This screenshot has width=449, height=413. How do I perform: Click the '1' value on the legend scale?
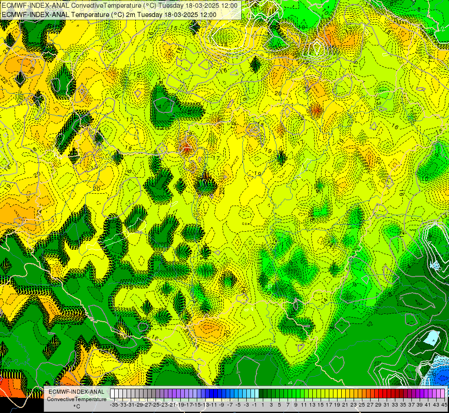tap(263, 404)
